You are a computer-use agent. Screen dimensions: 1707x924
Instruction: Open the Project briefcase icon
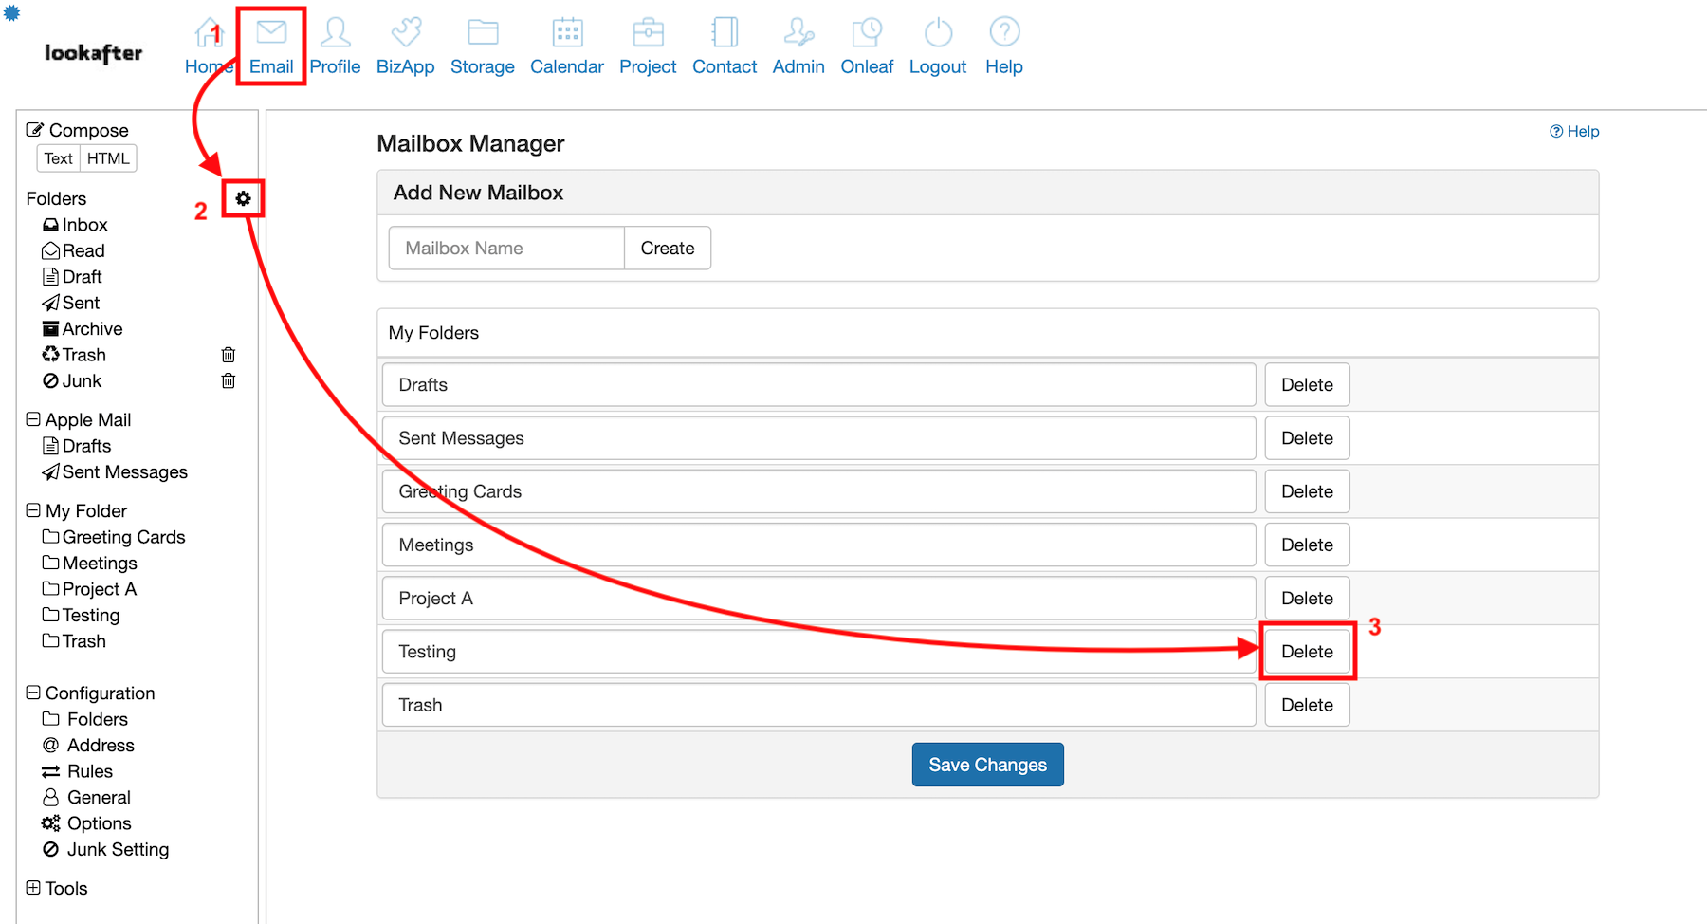[x=648, y=33]
